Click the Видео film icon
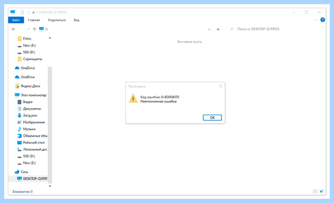This screenshot has width=334, height=203. tap(19, 102)
